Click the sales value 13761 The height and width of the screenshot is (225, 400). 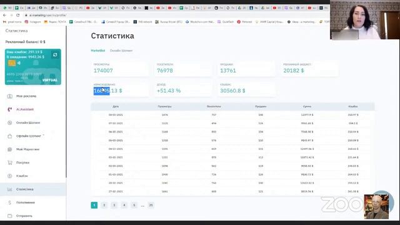pyautogui.click(x=228, y=71)
